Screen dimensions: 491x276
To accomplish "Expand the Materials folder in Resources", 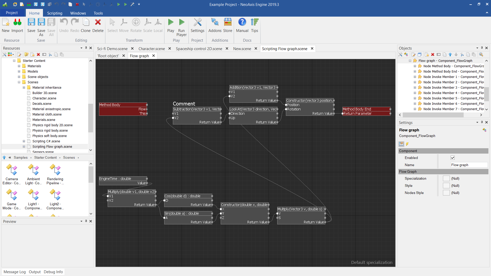I will coord(19,66).
